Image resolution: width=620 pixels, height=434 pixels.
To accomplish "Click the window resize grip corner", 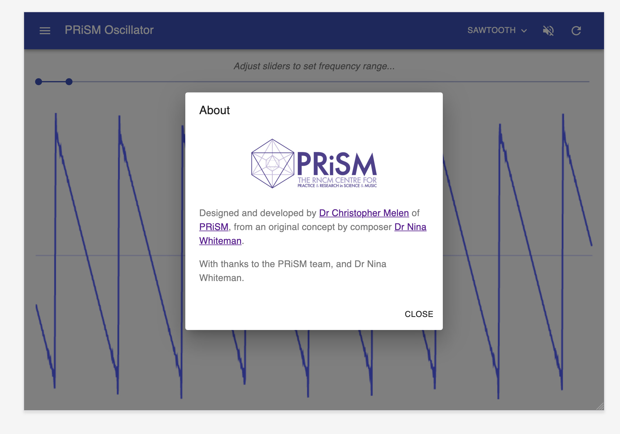I will pyautogui.click(x=600, y=406).
